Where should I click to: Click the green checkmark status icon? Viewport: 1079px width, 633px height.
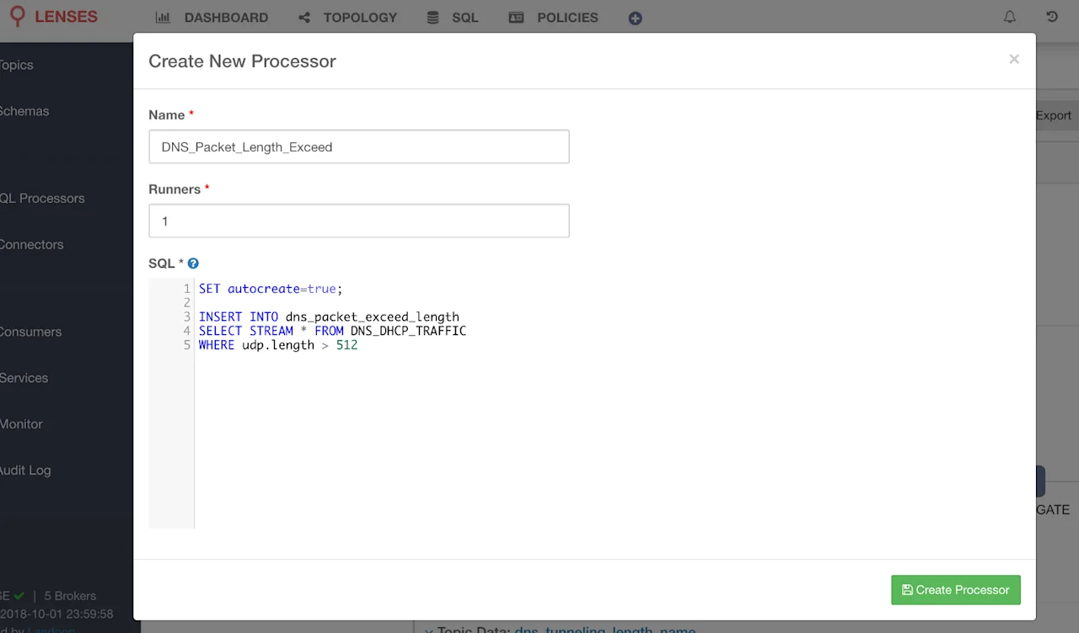tap(19, 596)
